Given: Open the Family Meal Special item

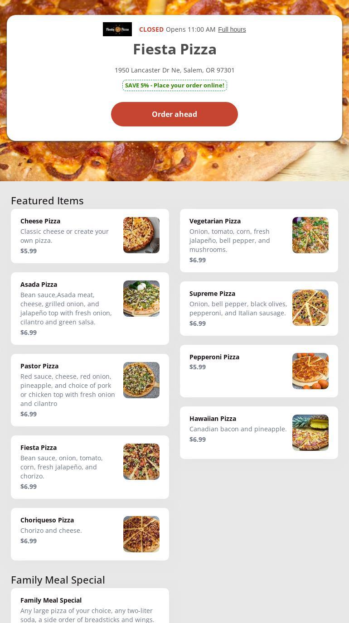Looking at the screenshot, I should pos(51,600).
